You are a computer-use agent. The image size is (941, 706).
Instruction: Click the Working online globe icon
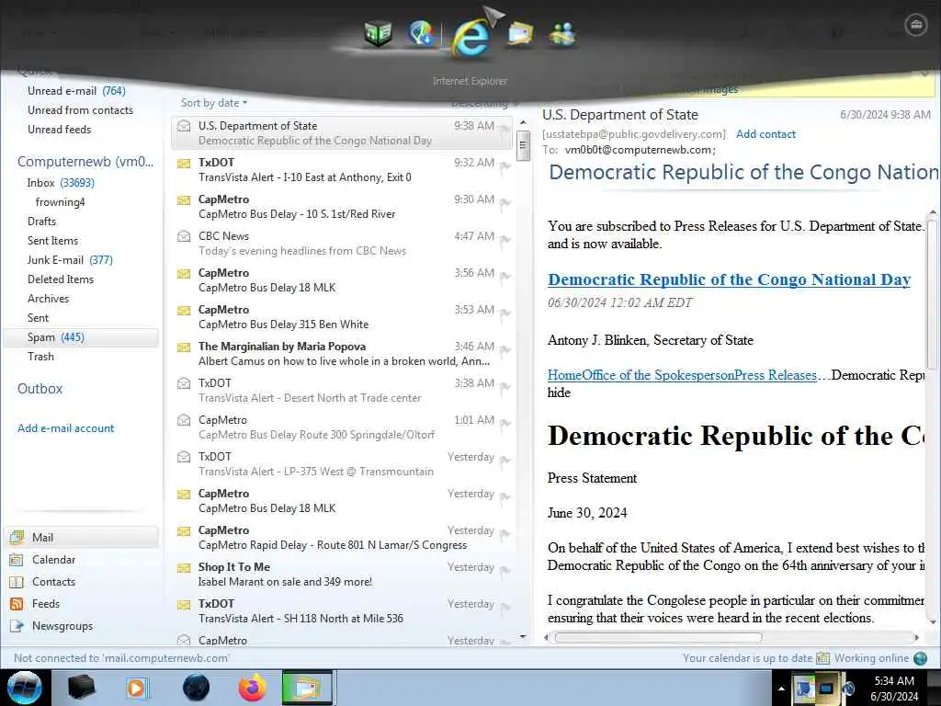point(920,658)
